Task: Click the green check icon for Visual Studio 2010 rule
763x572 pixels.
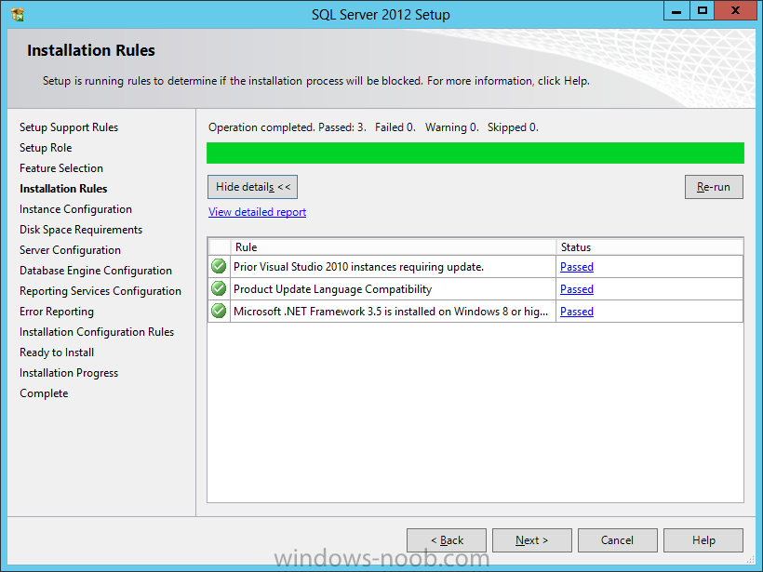Action: [x=219, y=267]
